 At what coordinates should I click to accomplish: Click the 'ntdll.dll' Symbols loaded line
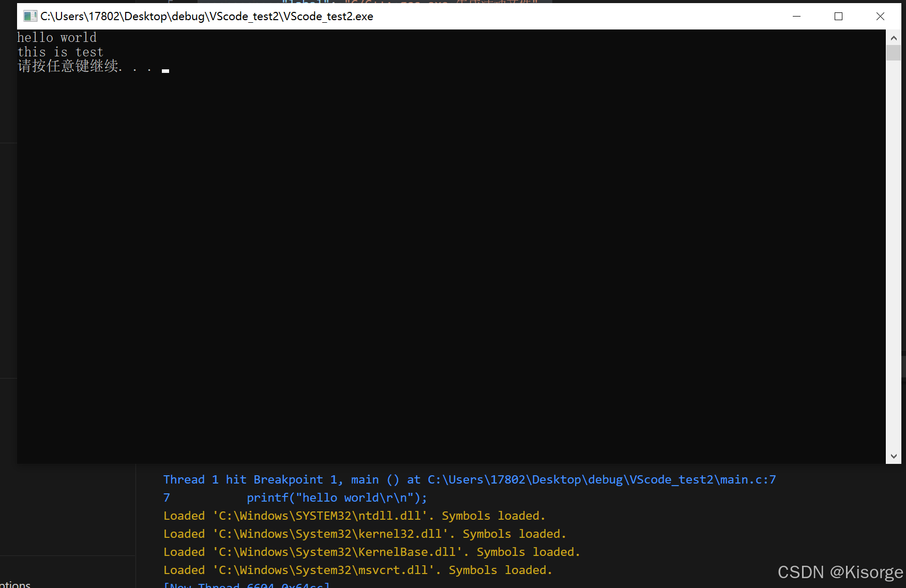point(354,516)
